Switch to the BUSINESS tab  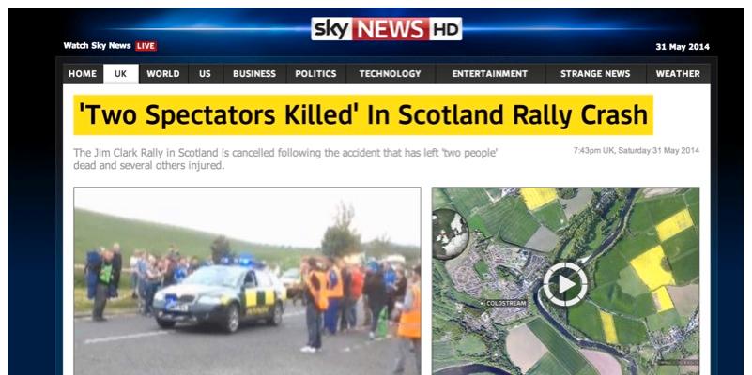coord(254,74)
